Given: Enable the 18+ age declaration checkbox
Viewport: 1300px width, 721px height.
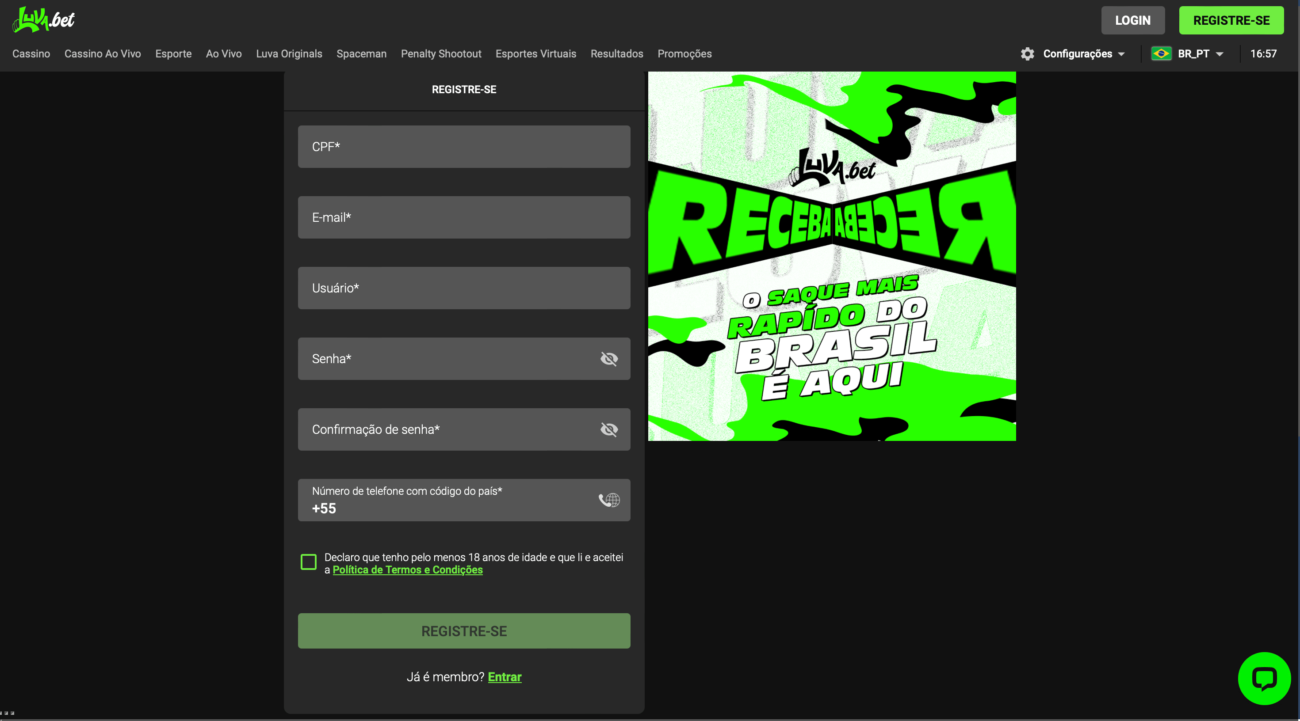Looking at the screenshot, I should point(308,561).
